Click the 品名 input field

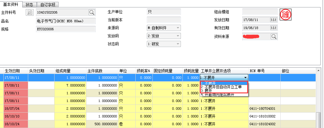pos(66,21)
